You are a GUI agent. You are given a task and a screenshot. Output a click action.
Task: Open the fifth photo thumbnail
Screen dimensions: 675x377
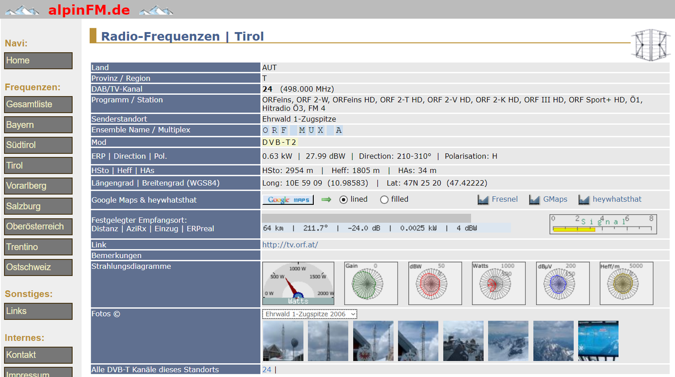click(x=464, y=341)
